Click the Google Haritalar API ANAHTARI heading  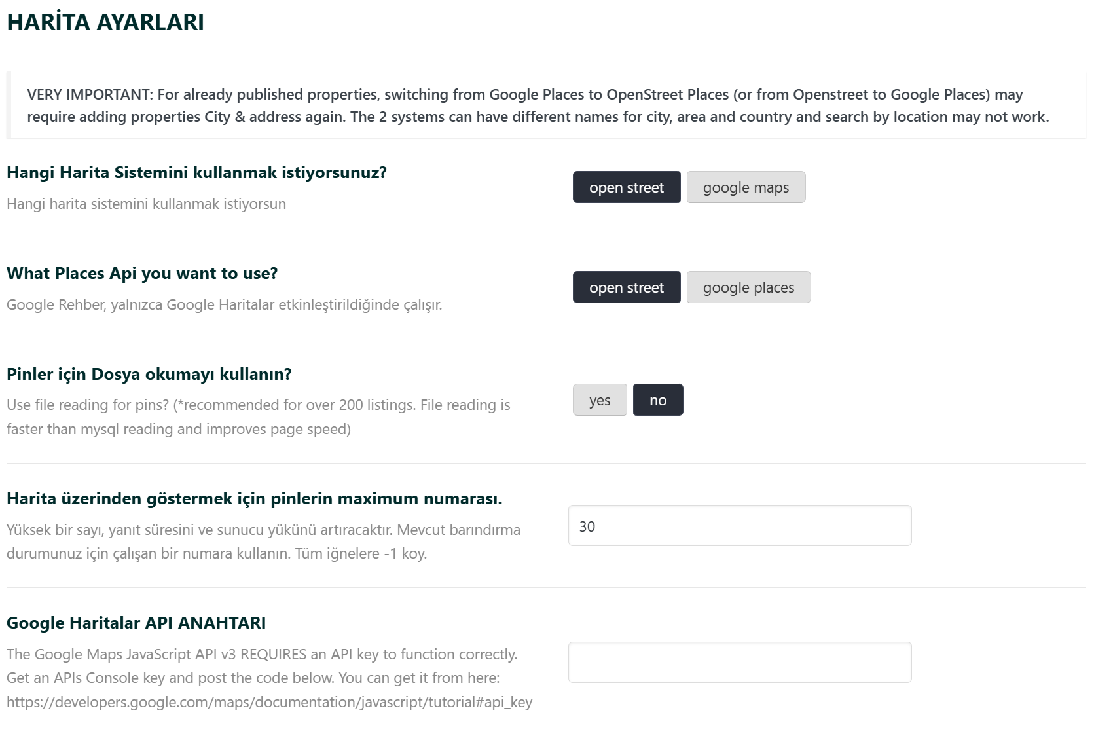click(x=136, y=623)
